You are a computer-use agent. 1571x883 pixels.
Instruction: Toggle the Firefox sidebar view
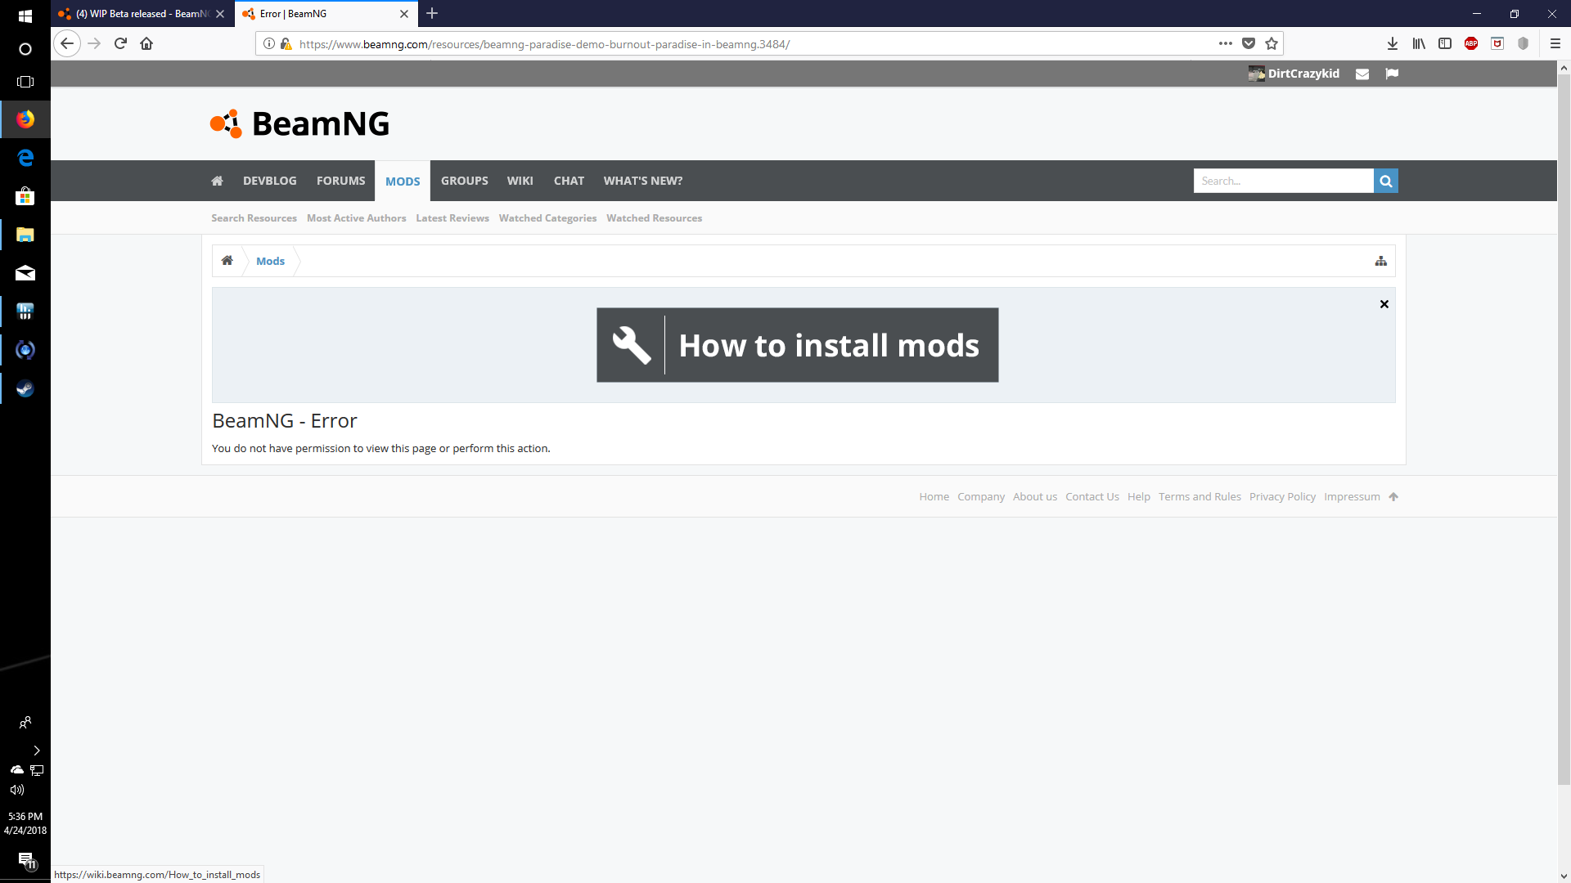tap(1445, 44)
